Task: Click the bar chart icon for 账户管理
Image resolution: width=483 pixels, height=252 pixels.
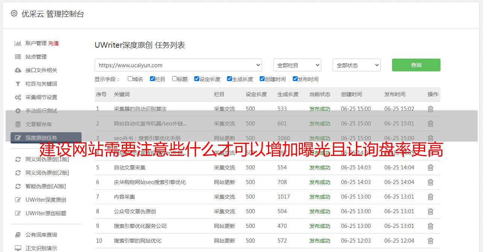Action: 18,43
